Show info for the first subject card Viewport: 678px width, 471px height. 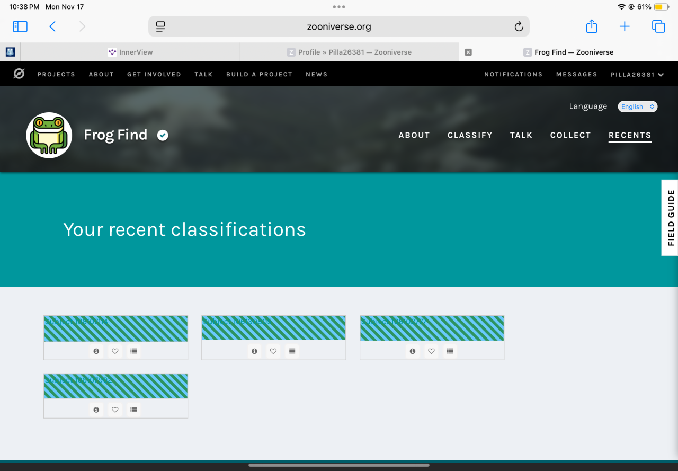pos(96,351)
